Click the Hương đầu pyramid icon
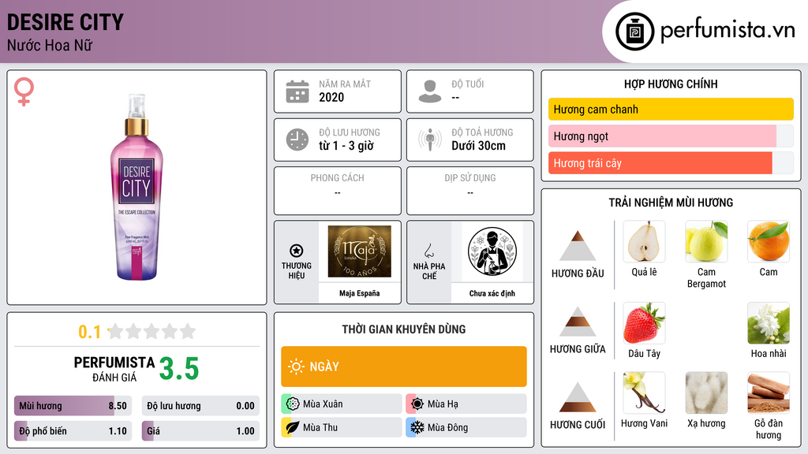This screenshot has height=454, width=808. coord(578,246)
